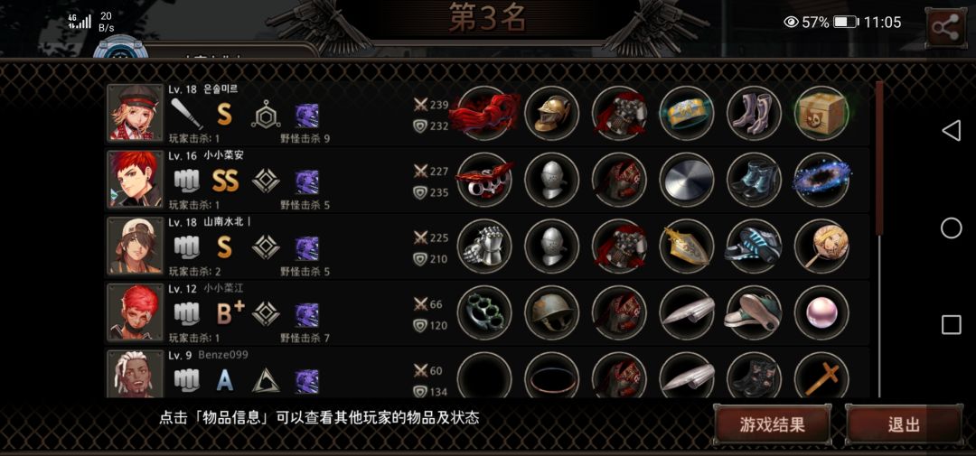Tap the share icon at top right
This screenshot has height=456, width=976.
(945, 28)
